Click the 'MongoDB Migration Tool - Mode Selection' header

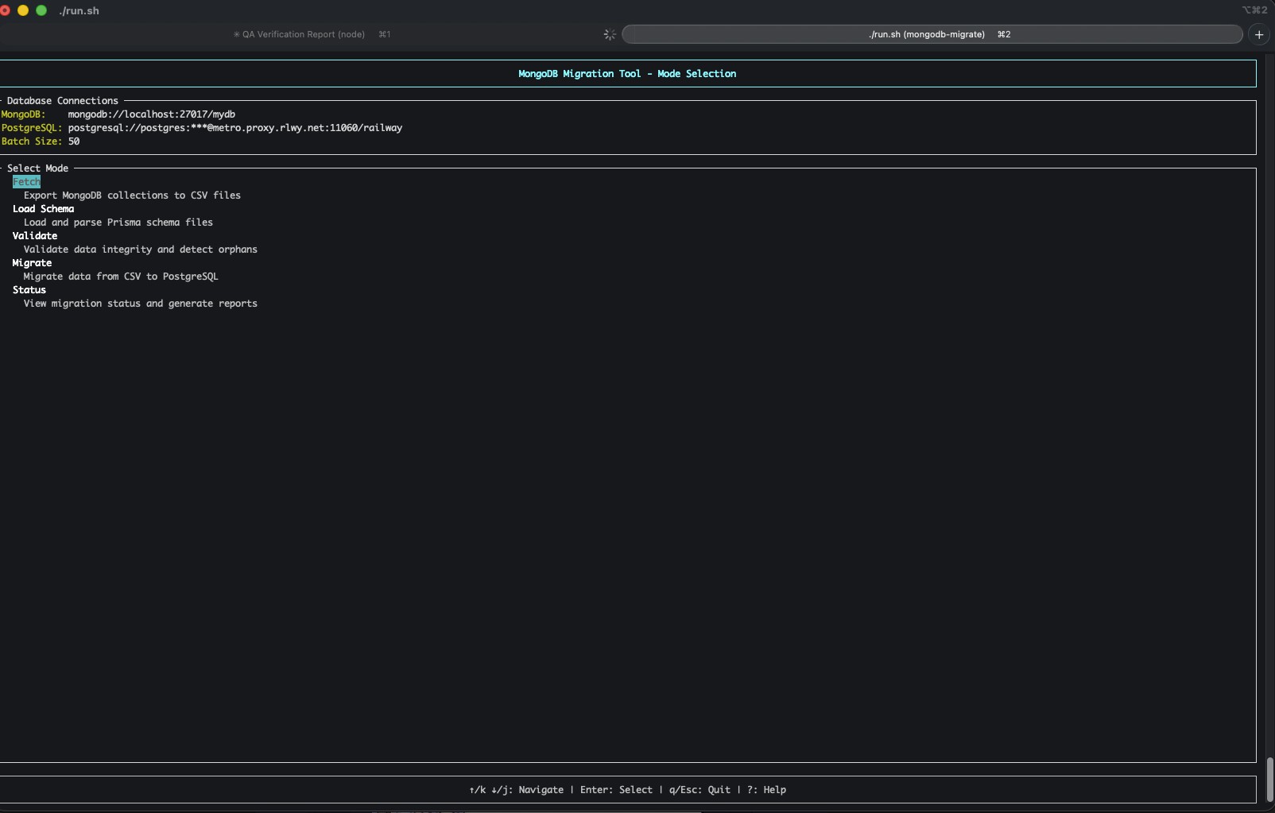coord(627,74)
